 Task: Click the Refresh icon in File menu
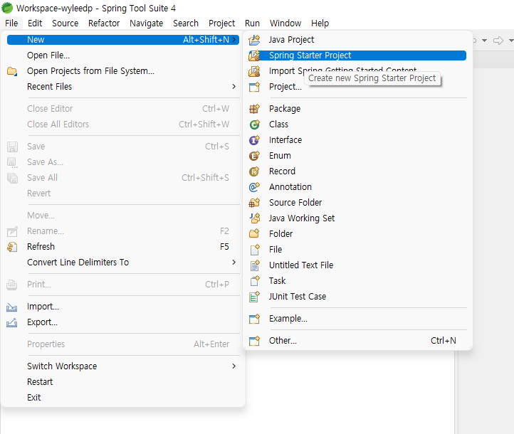click(x=12, y=247)
